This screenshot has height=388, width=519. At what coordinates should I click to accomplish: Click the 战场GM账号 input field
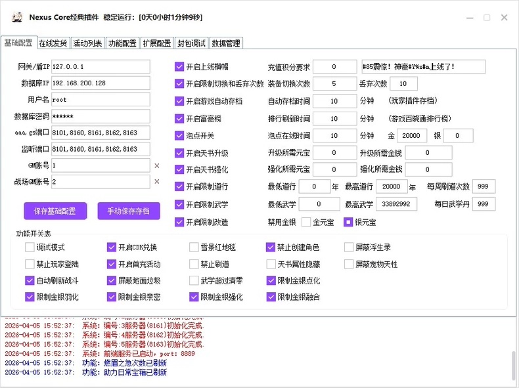pos(101,182)
